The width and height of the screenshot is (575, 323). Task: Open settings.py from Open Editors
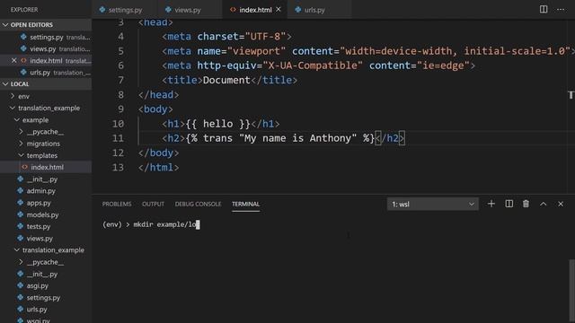tap(46, 37)
